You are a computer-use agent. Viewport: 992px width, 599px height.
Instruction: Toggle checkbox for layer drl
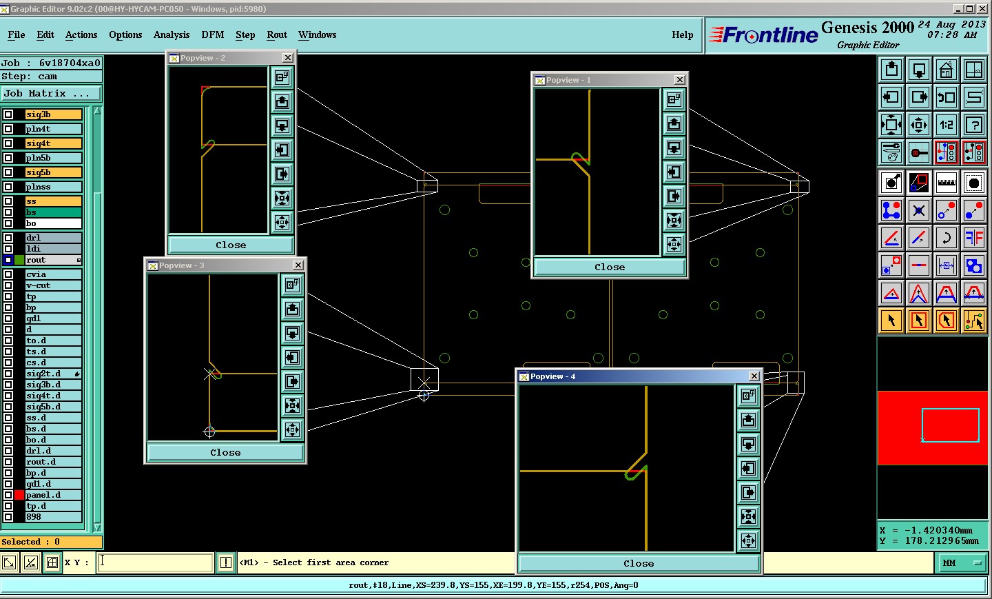(8, 238)
